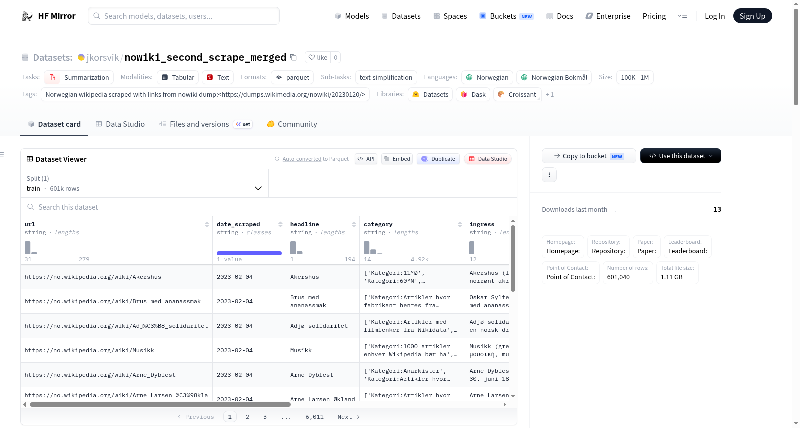Screen dimensions: 800x428
Task: Click the jkorsvik user avatar link
Action: 81,57
